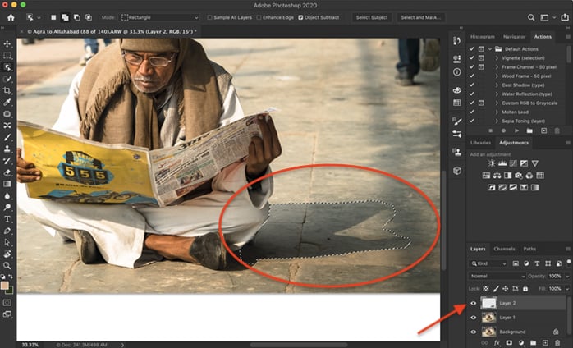Select the Eraser tool
This screenshot has height=348, width=573.
tap(7, 172)
